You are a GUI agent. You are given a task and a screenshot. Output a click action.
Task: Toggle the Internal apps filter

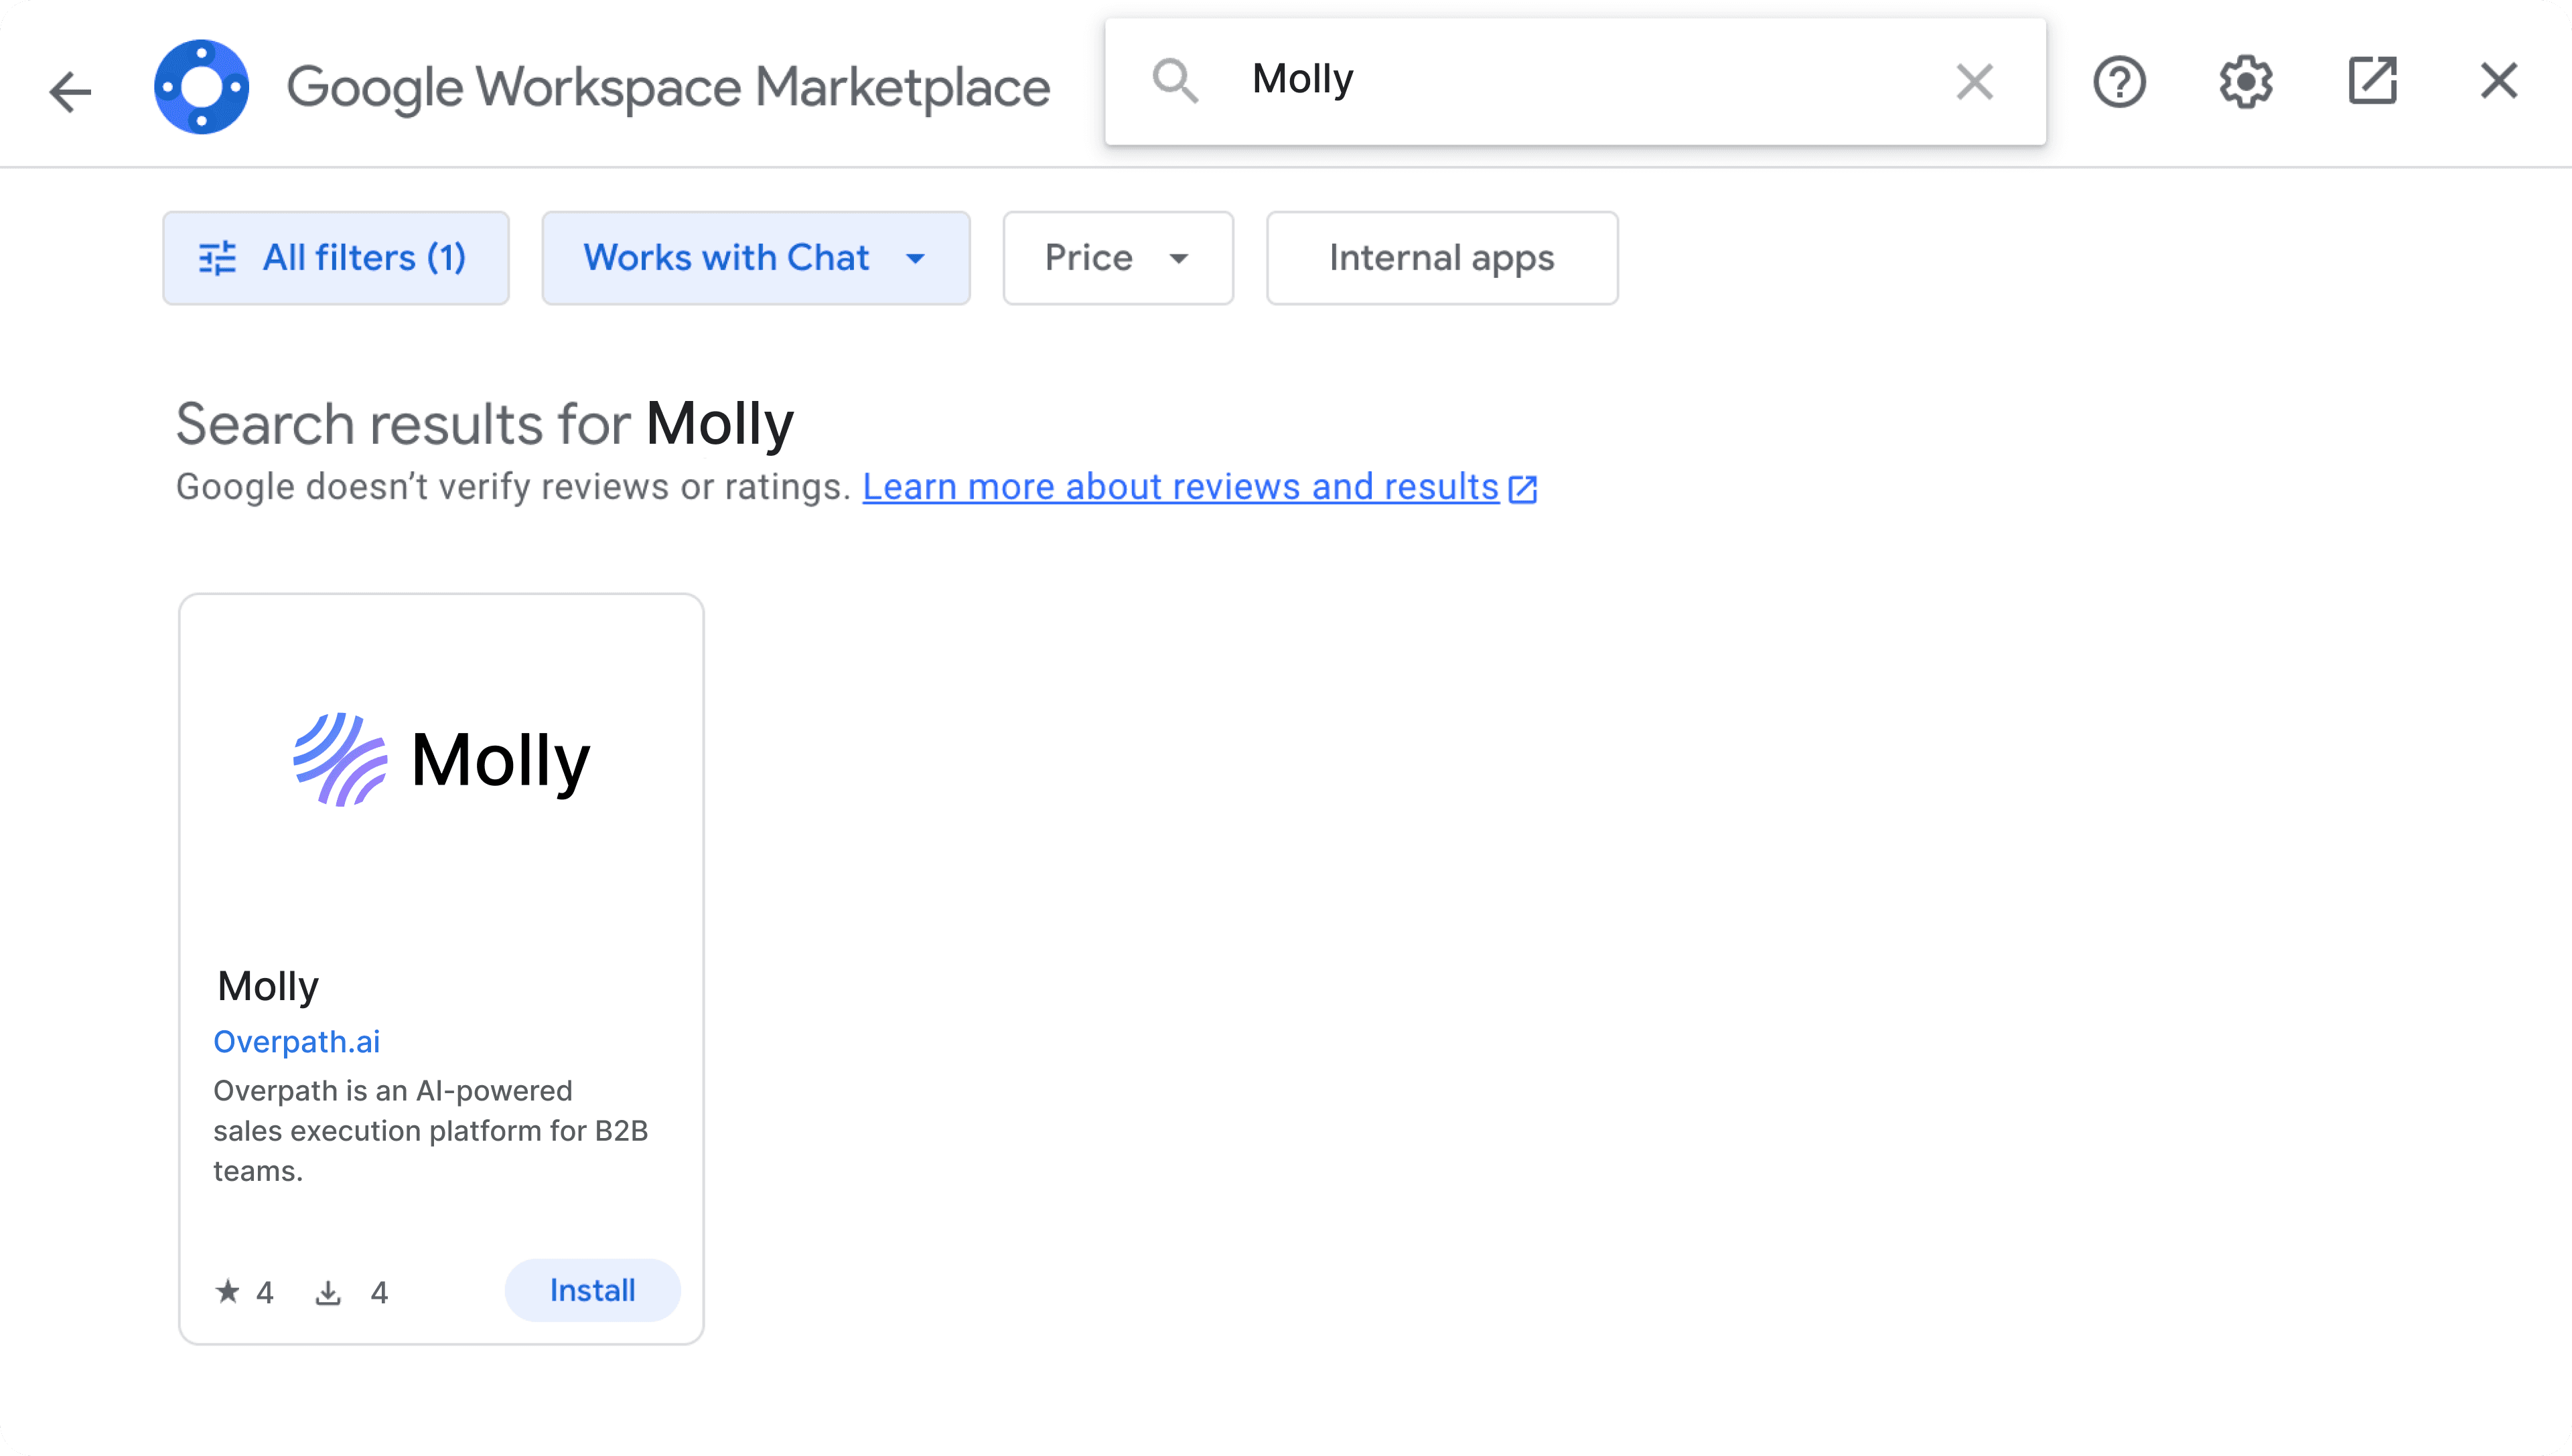tap(1441, 258)
